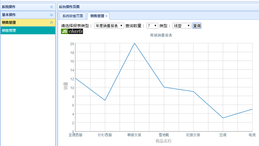Click the line peak at 韩版女装

coord(135,43)
